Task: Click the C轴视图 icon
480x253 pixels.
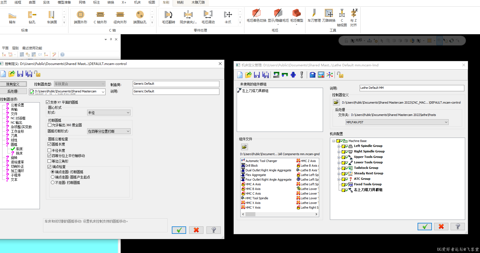Action: click(342, 18)
